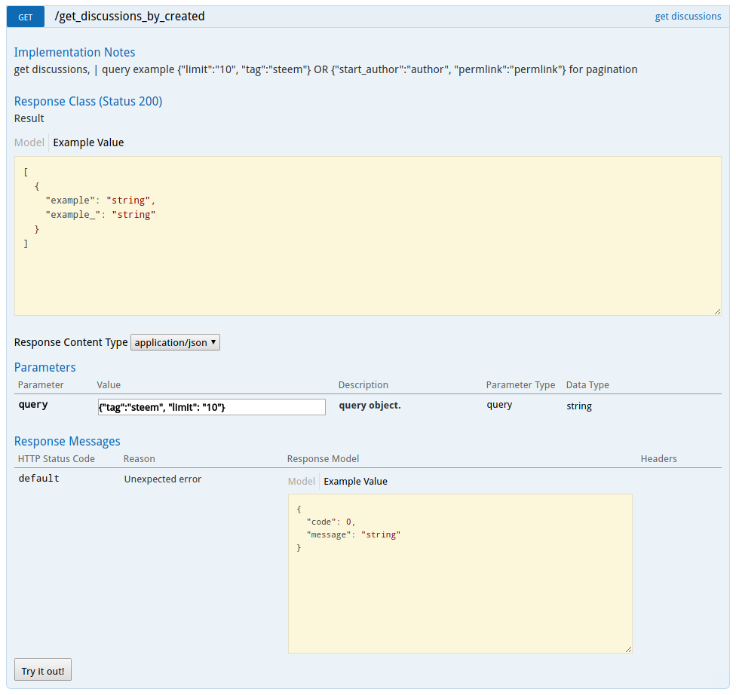
Task: Focus the query parameter value field
Action: pyautogui.click(x=211, y=407)
